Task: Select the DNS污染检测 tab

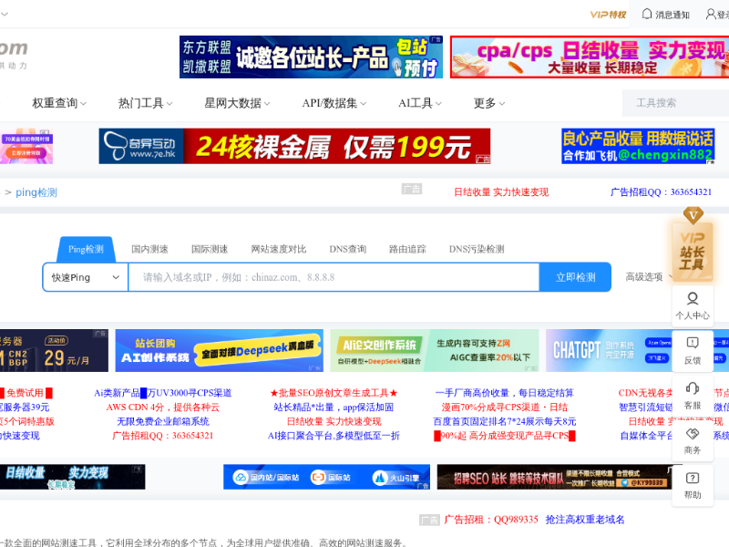Action: [x=476, y=249]
